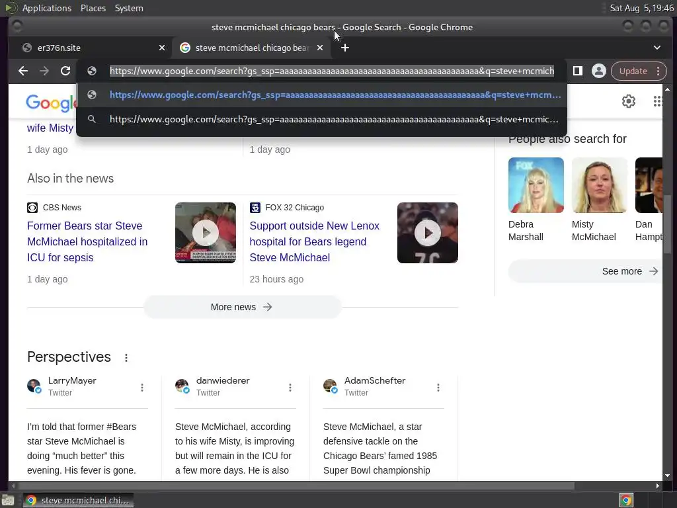Click See more under People also search
Viewport: 677px width, 508px height.
click(x=586, y=271)
